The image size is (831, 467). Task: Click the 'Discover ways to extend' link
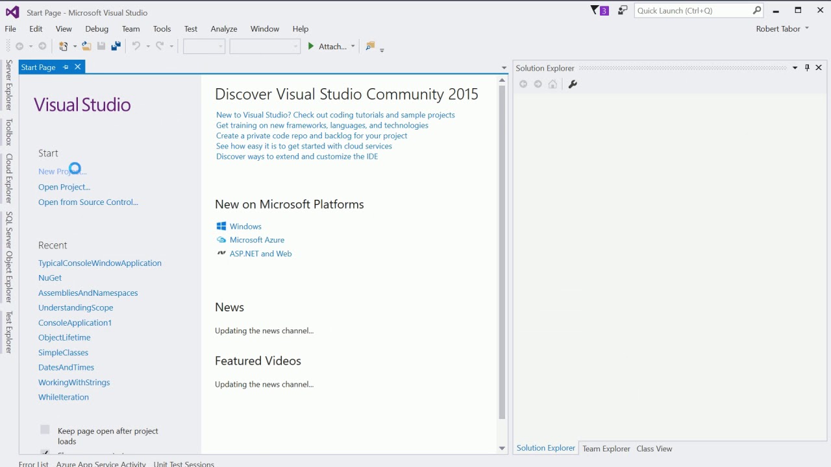point(297,156)
